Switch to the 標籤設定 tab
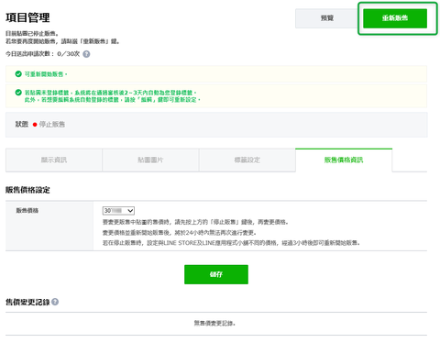This screenshot has height=354, width=440. point(247,160)
